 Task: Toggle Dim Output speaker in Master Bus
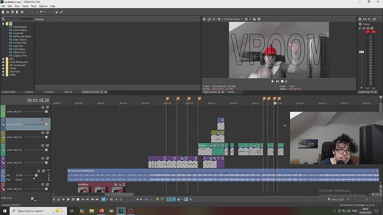370,19
